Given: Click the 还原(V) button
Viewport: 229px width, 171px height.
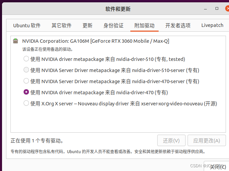Looking at the screenshot, I should pyautogui.click(x=171, y=140).
